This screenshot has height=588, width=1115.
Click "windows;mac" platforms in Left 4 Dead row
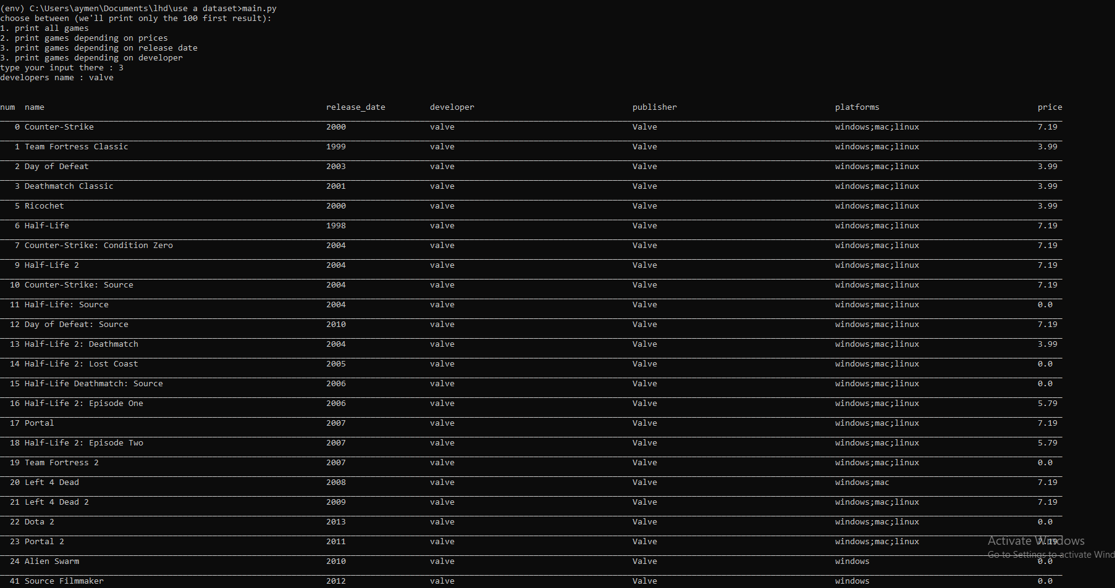(x=862, y=482)
